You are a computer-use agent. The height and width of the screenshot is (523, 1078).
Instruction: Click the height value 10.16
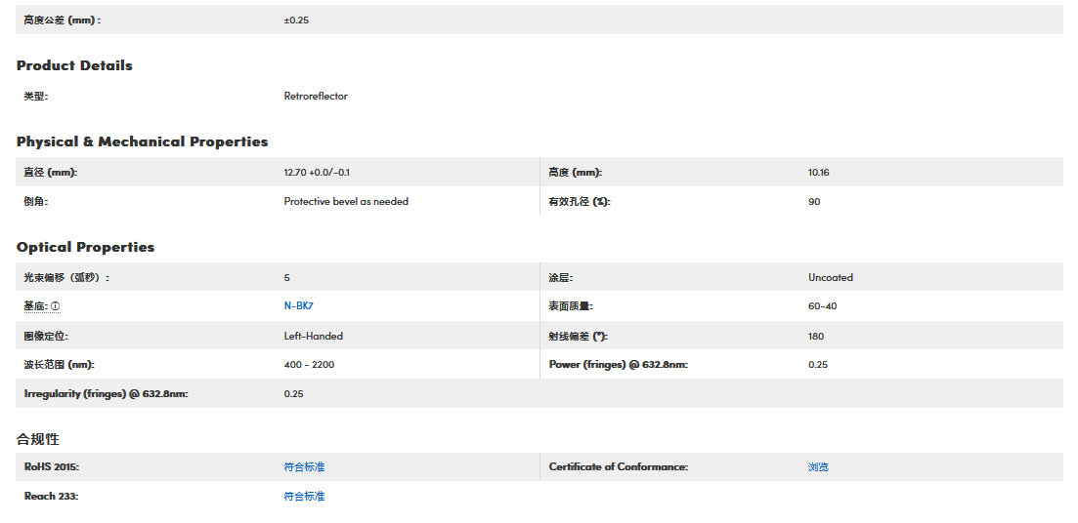point(818,173)
